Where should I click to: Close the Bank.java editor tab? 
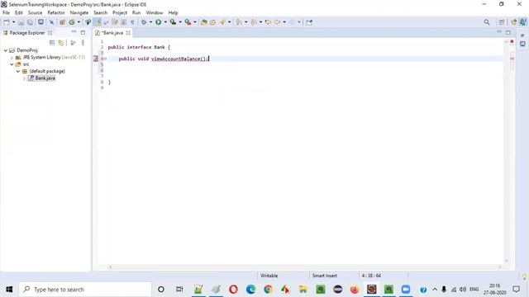[x=128, y=33]
